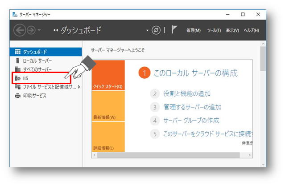Click the サーバー マネージャーへようこそ heading
Image resolution: width=285 pixels, height=186 pixels.
tap(118, 50)
